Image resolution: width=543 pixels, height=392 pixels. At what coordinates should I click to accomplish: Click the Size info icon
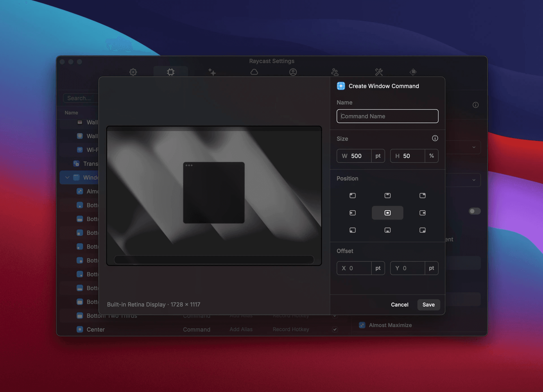pyautogui.click(x=435, y=138)
